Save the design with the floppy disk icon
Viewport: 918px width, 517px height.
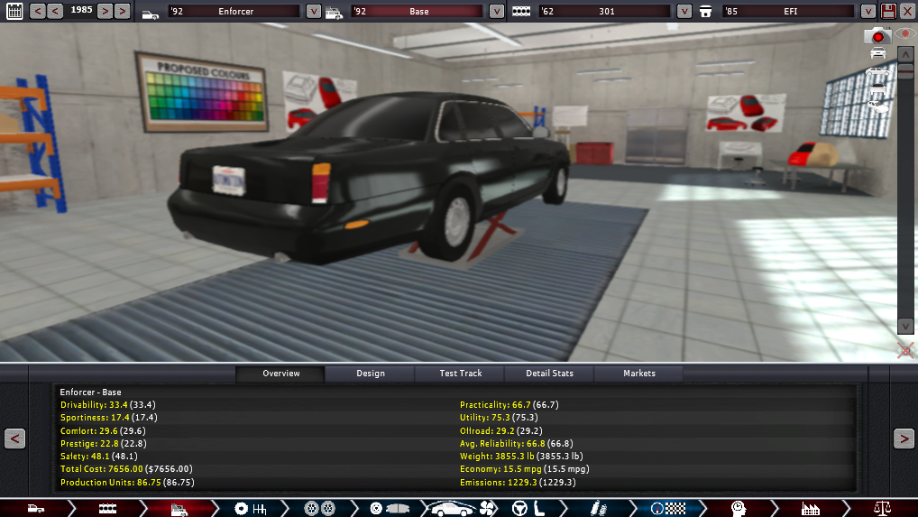[x=888, y=11]
